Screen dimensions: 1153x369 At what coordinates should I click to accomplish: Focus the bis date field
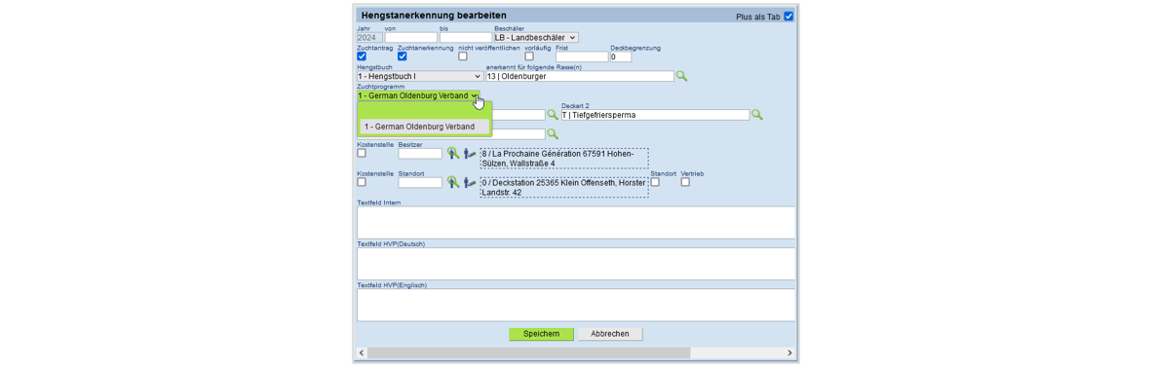pos(466,38)
